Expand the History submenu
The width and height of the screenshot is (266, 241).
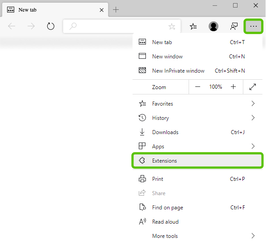(x=197, y=118)
